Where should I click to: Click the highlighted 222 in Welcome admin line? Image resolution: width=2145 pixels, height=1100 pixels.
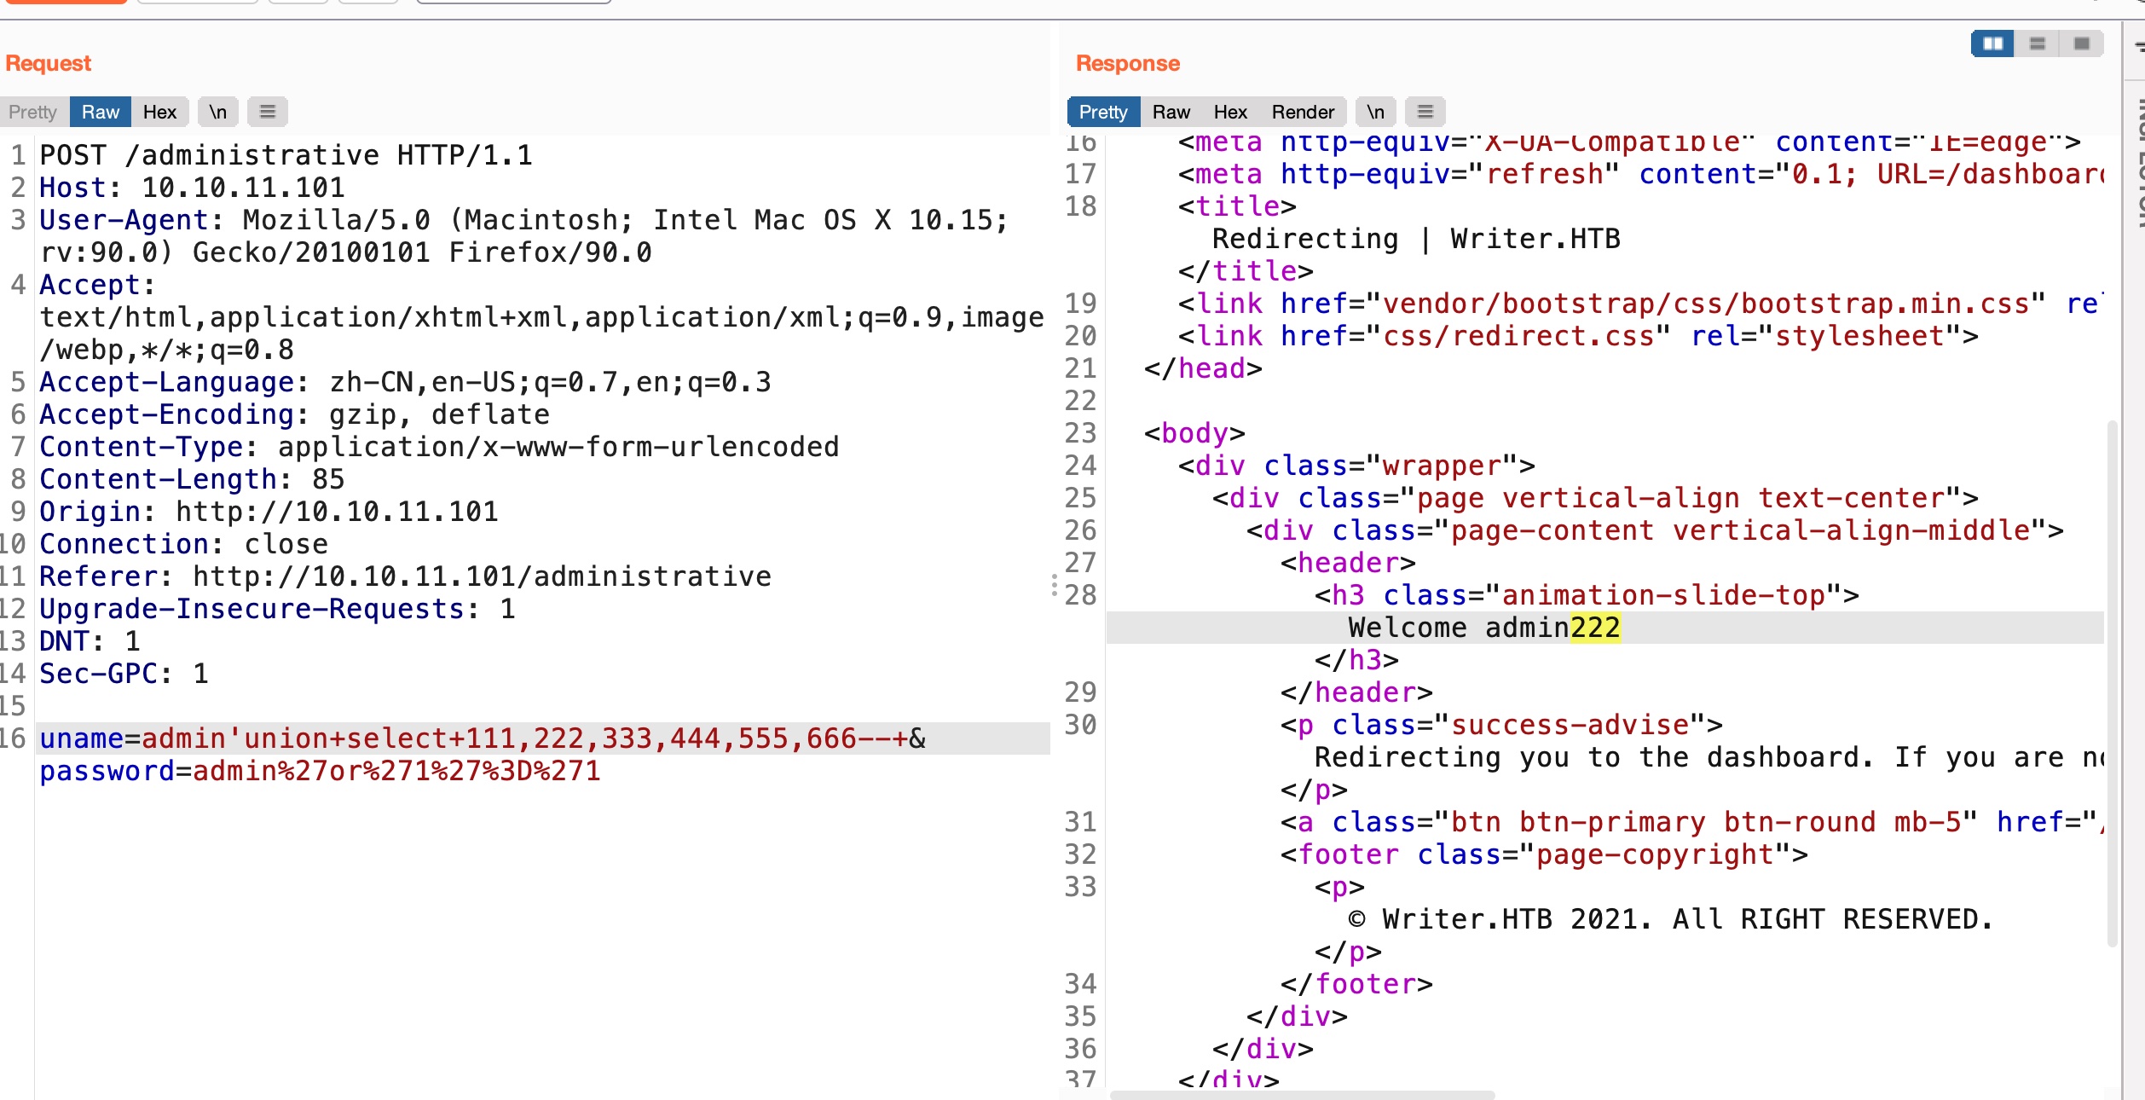1594,628
